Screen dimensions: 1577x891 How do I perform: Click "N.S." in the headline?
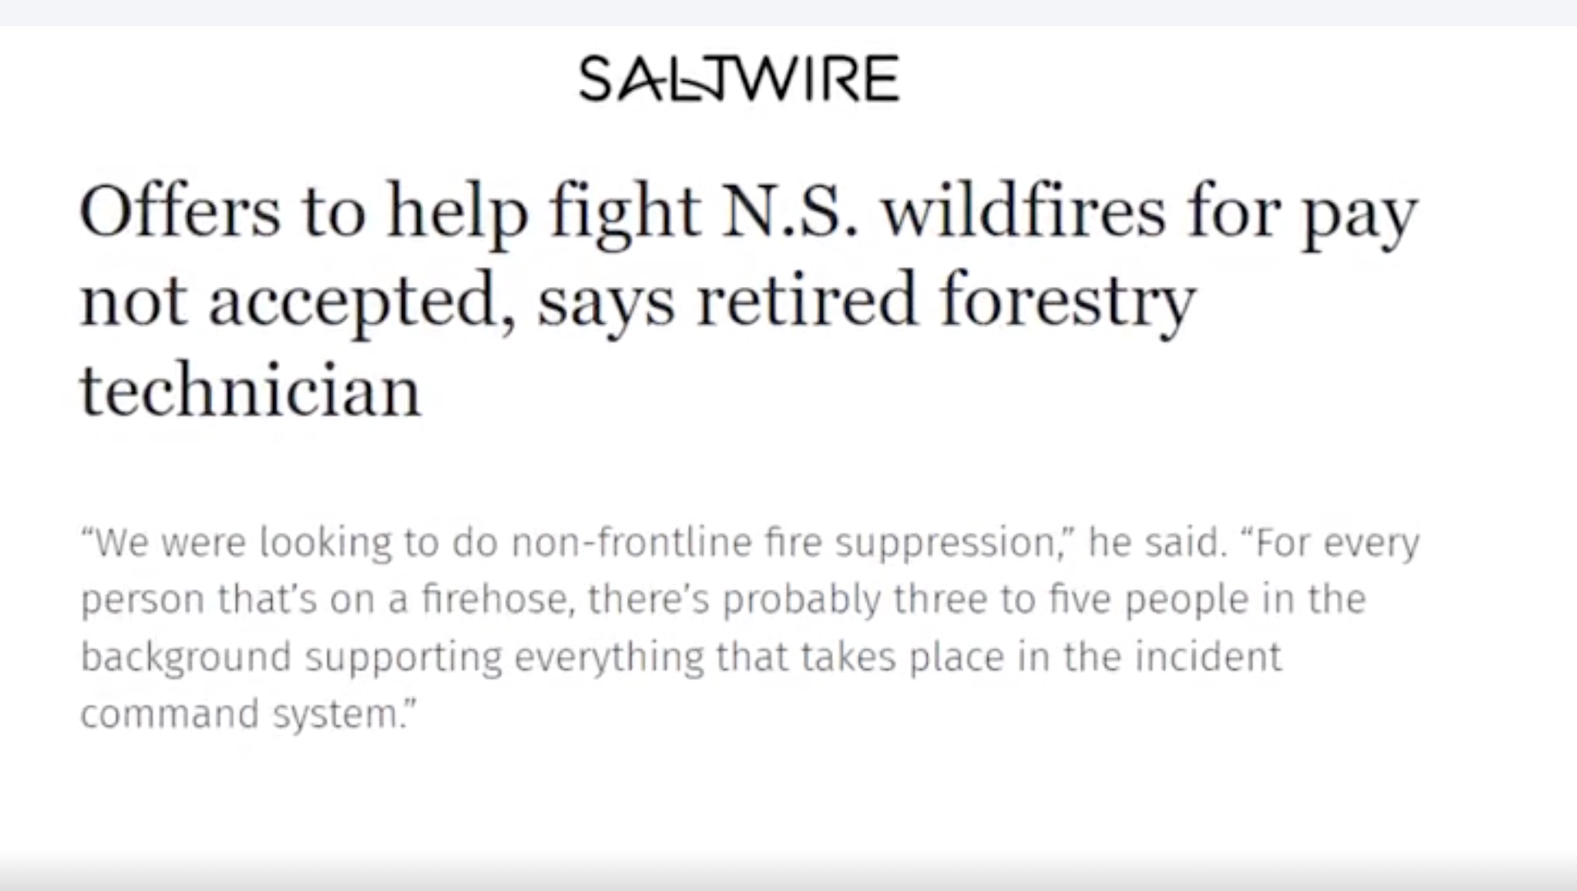(x=789, y=211)
